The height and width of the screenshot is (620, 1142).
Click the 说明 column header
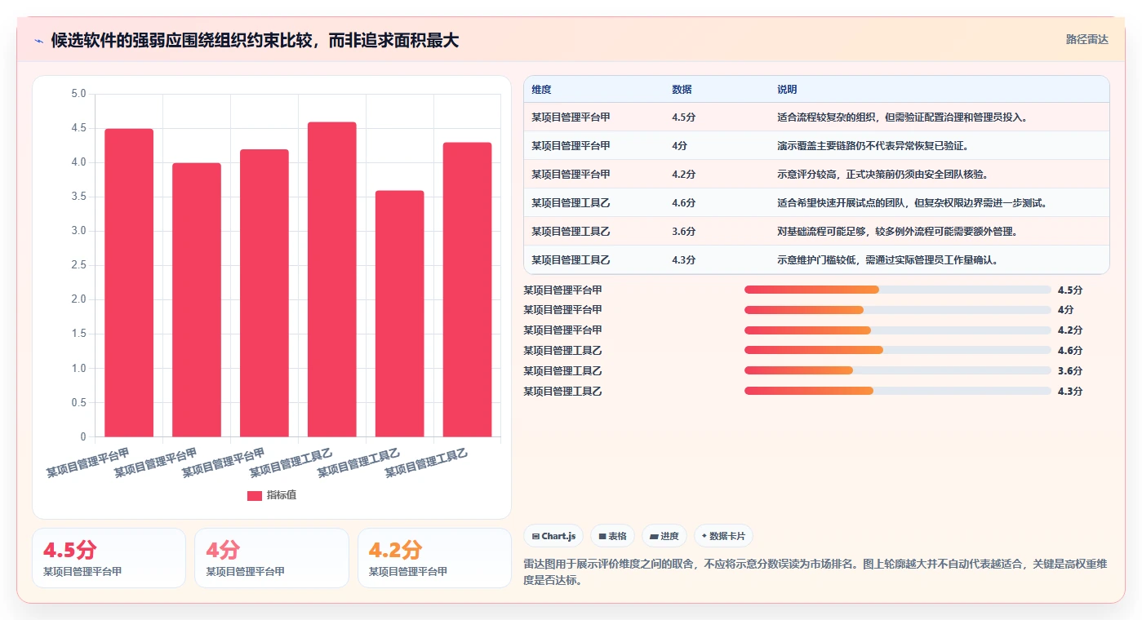tap(787, 90)
